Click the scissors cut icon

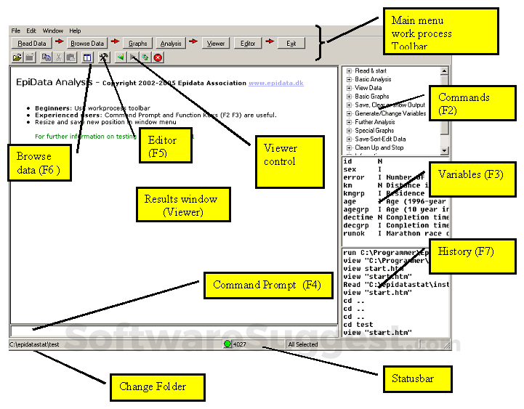pos(59,57)
